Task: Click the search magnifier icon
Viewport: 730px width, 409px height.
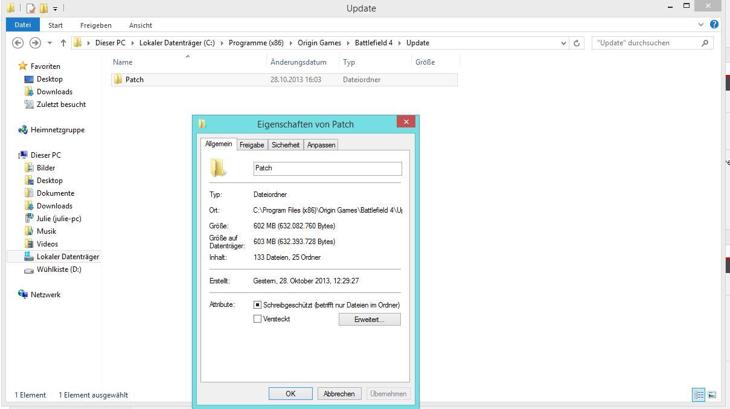Action: point(705,43)
